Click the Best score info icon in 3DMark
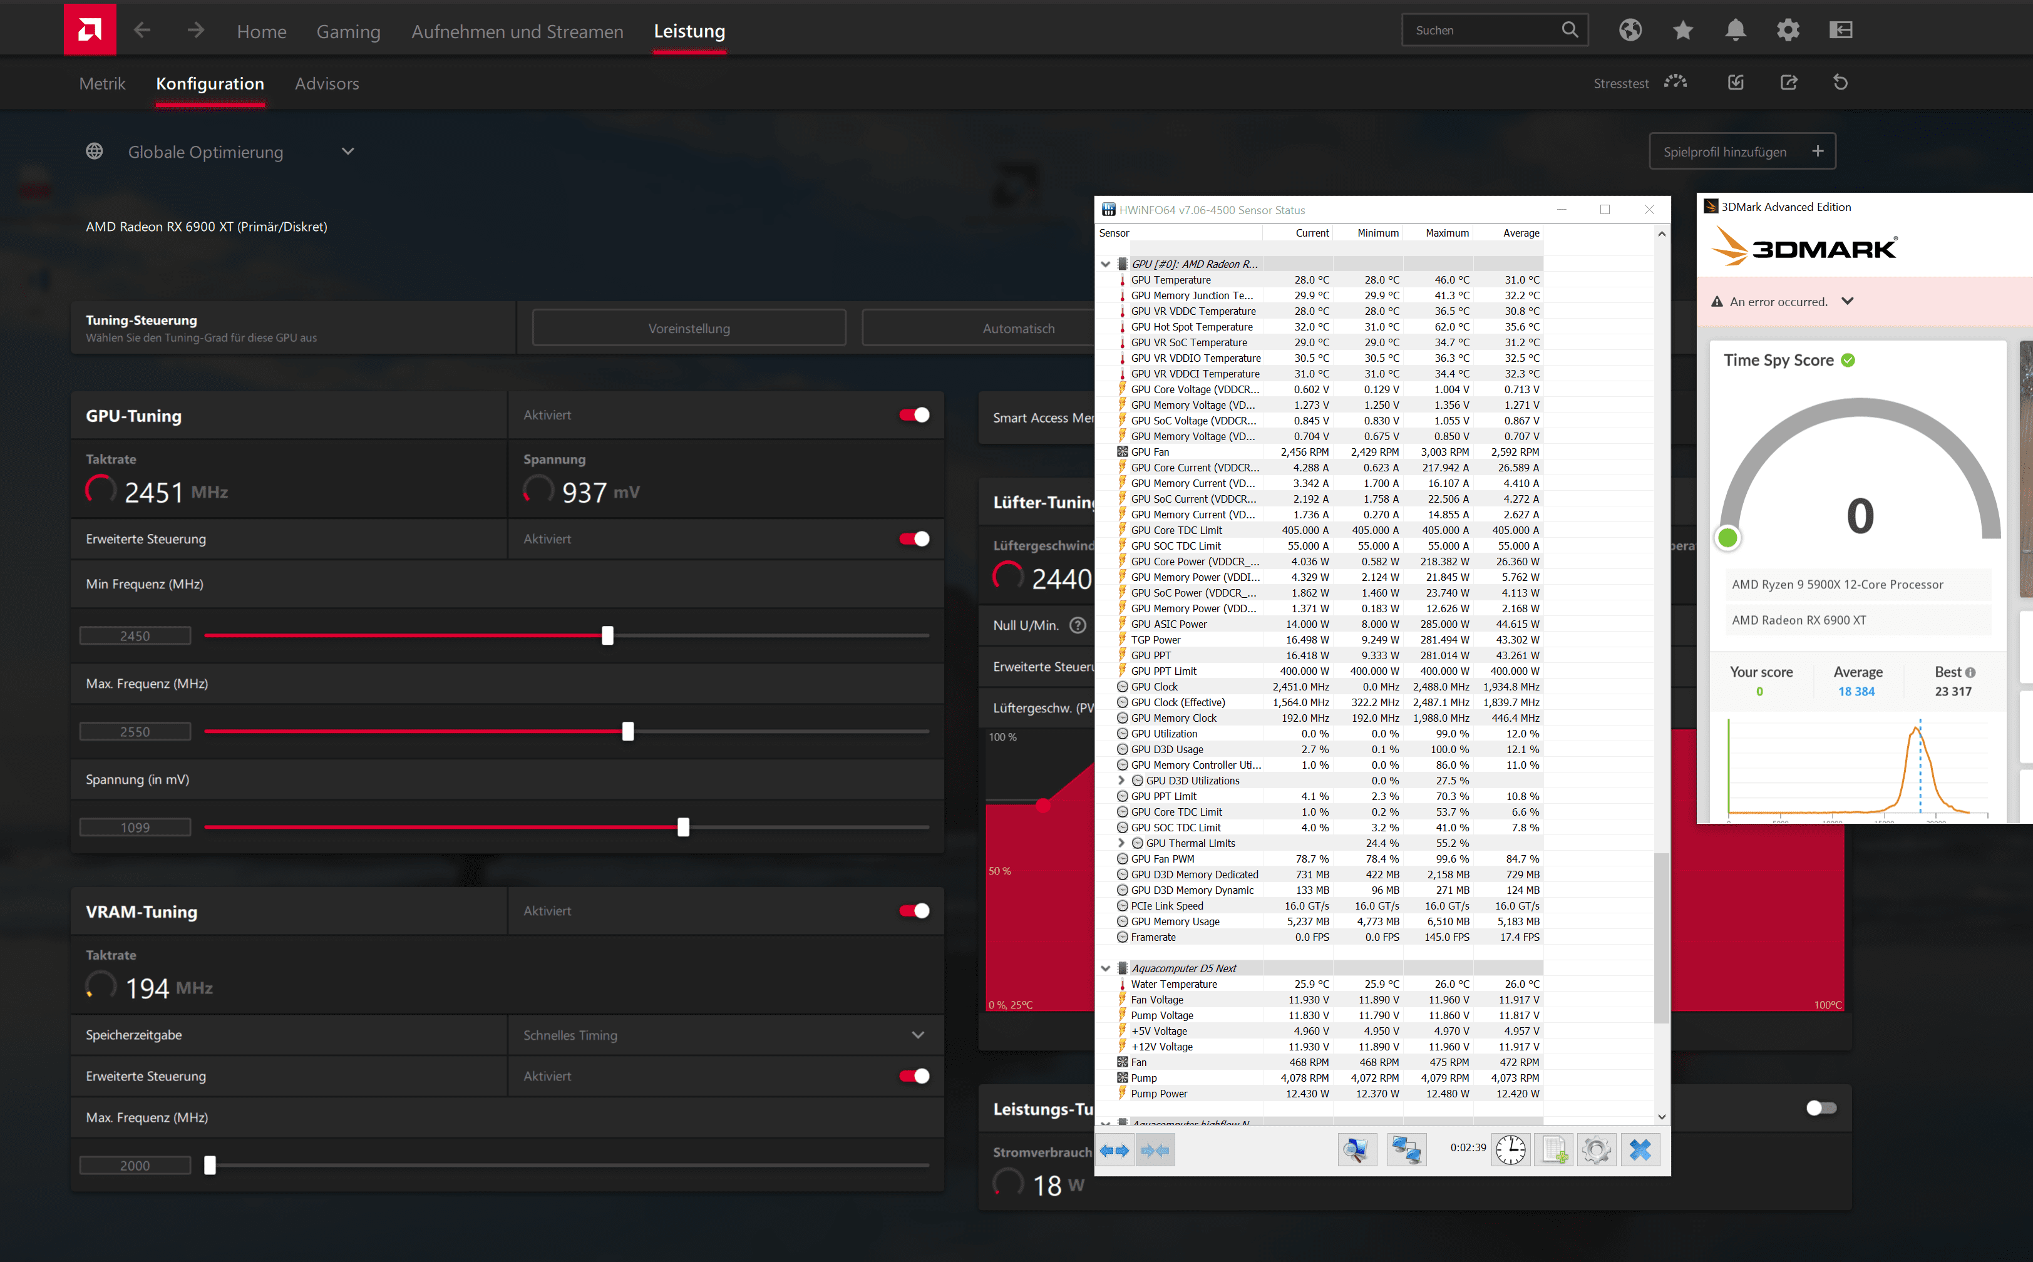This screenshot has height=1262, width=2033. [x=1970, y=673]
